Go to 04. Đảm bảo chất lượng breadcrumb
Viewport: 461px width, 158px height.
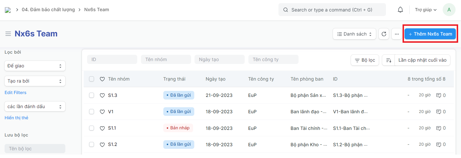click(48, 10)
